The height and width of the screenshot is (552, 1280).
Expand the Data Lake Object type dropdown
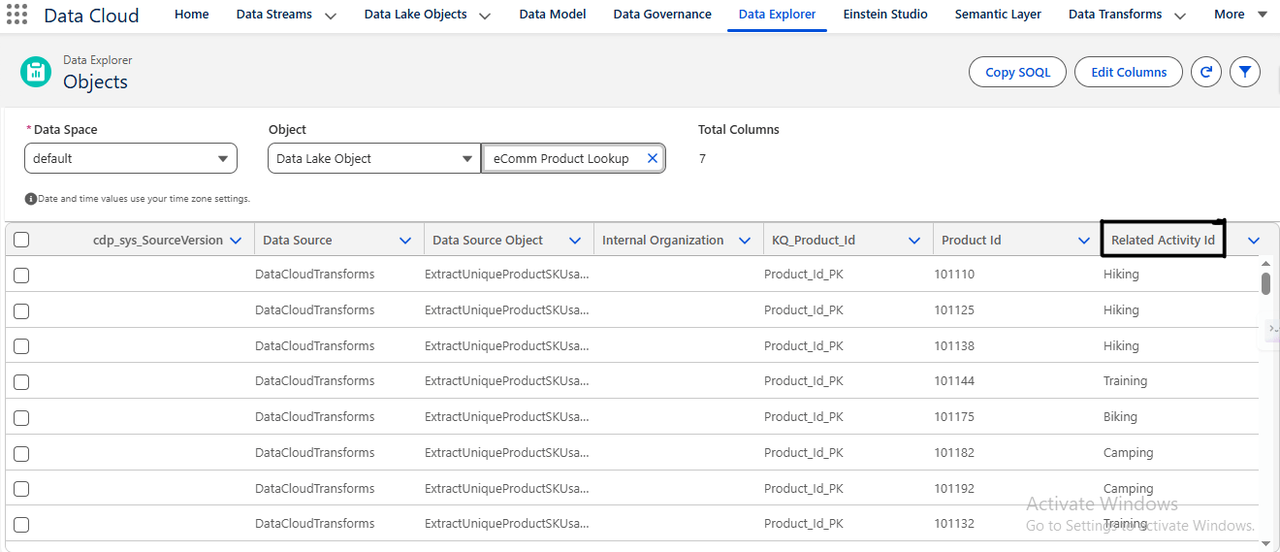(x=374, y=158)
